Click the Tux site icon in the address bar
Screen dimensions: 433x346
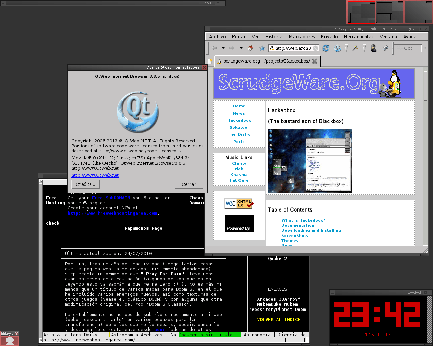click(x=271, y=48)
